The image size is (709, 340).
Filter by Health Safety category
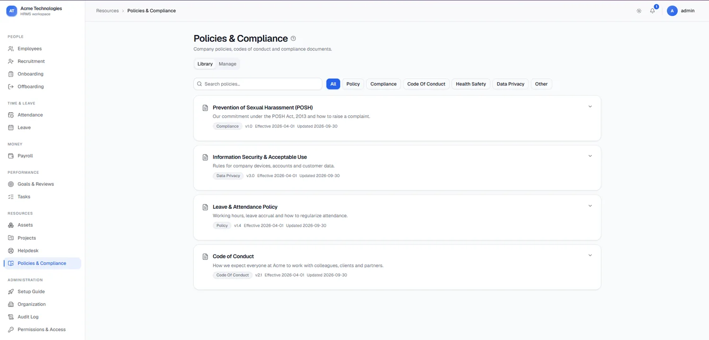pos(471,84)
